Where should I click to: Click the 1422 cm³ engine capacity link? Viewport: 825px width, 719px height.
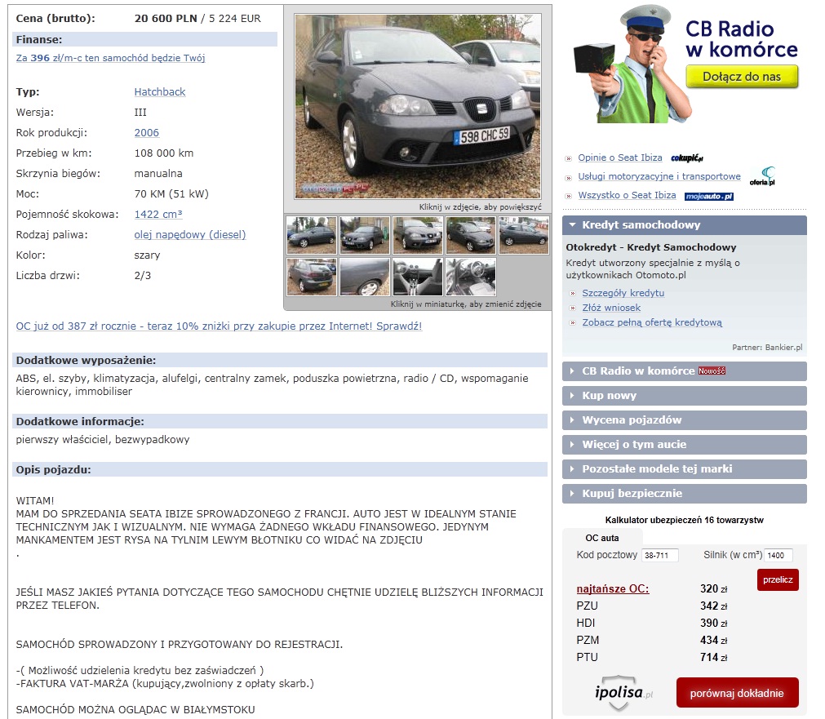158,214
